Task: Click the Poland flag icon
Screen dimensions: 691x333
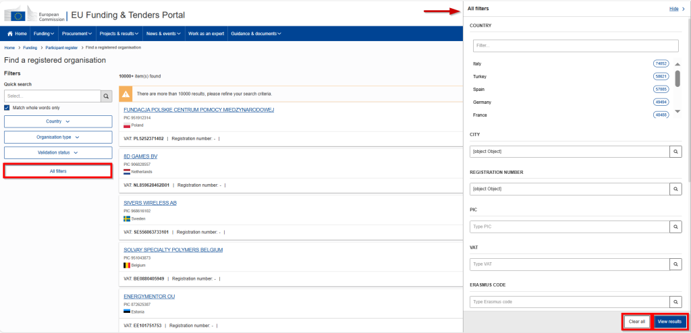Action: tap(127, 125)
